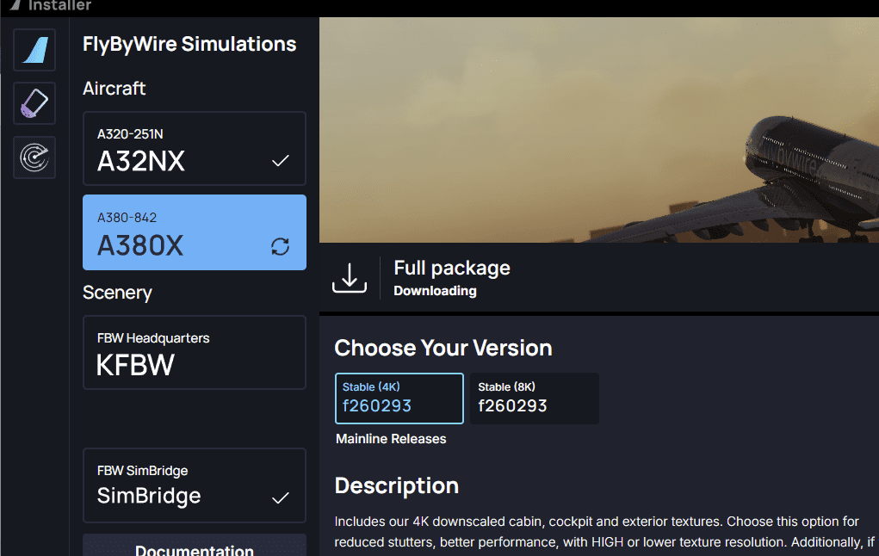Screen dimensions: 879x556
Task: Open the SimBridge addon card
Action: 195,485
